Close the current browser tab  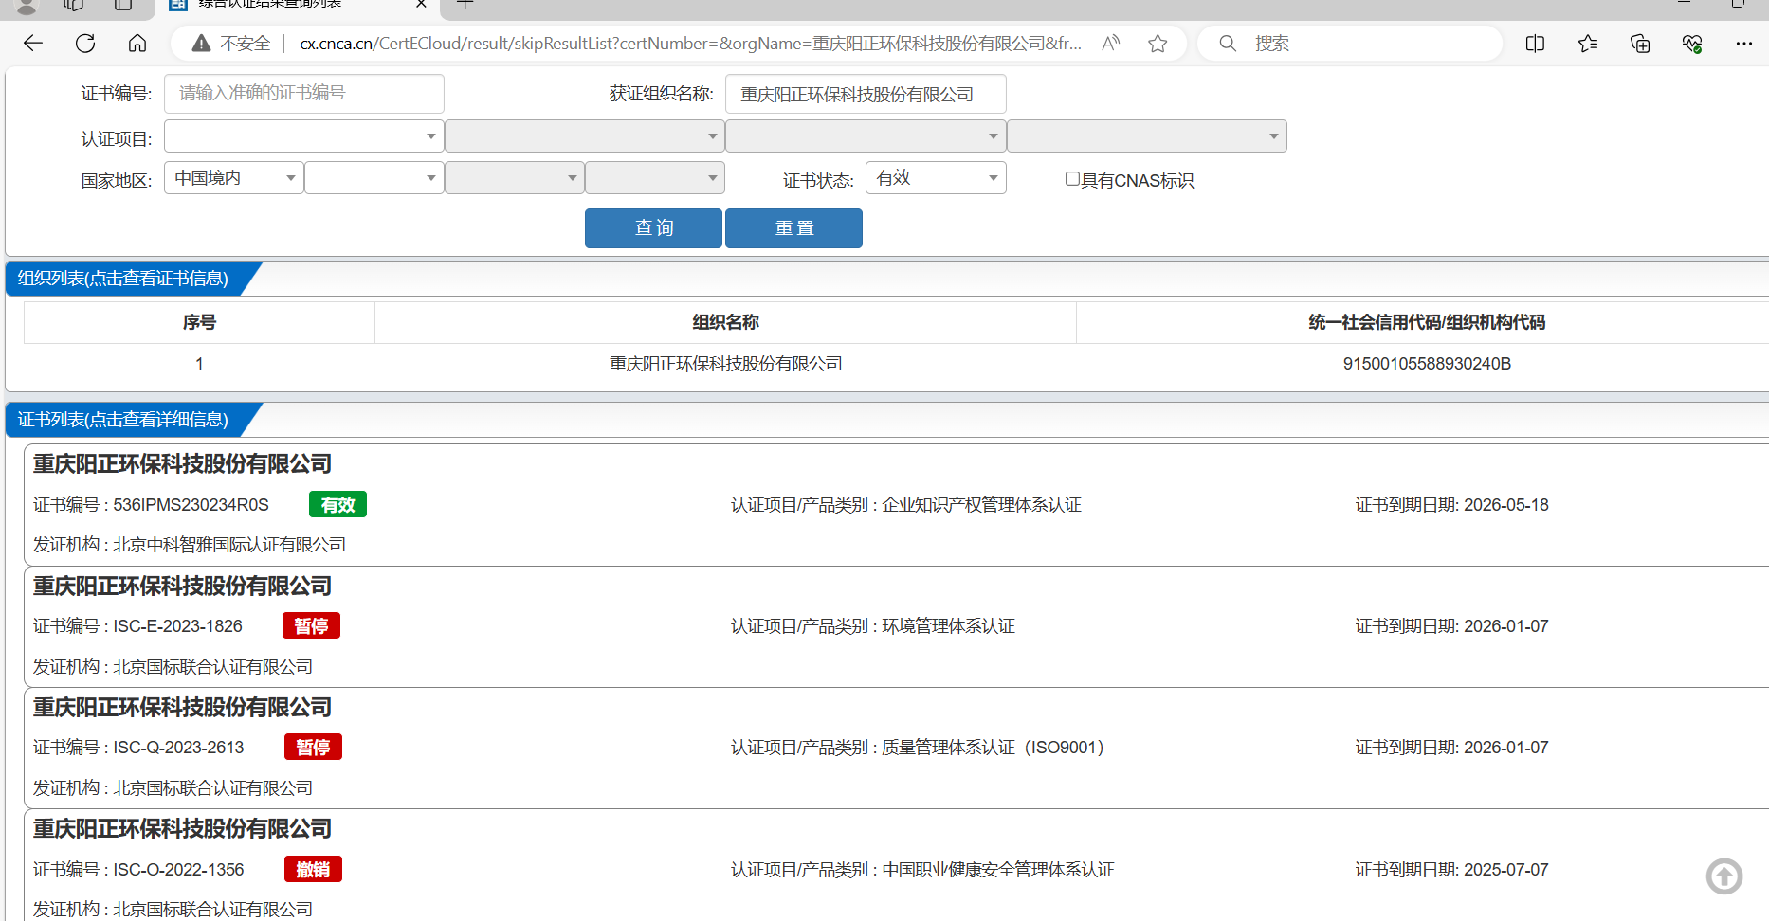tap(421, 5)
